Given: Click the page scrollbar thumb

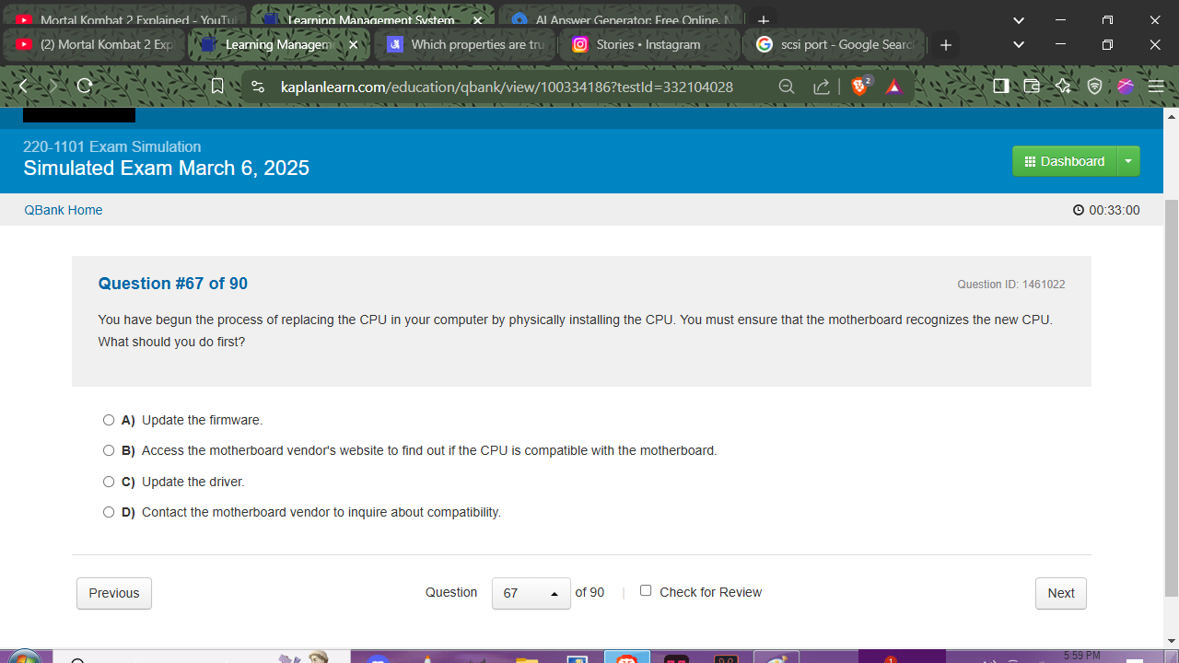Looking at the screenshot, I should click(x=1172, y=396).
